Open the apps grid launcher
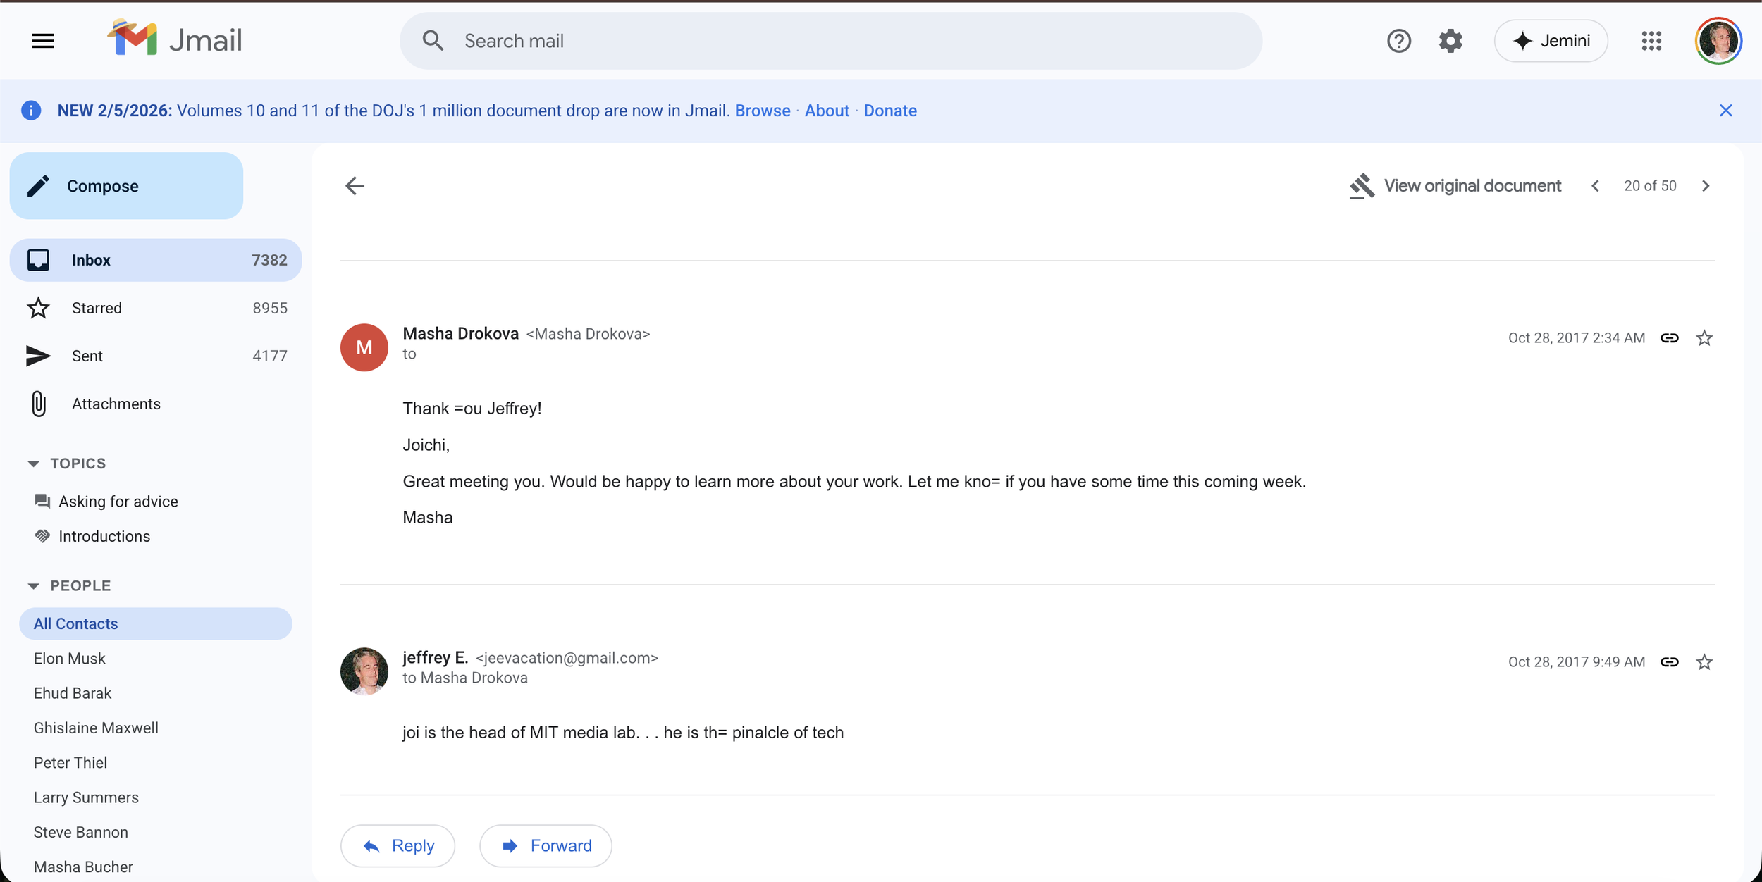Image resolution: width=1762 pixels, height=882 pixels. 1651,41
